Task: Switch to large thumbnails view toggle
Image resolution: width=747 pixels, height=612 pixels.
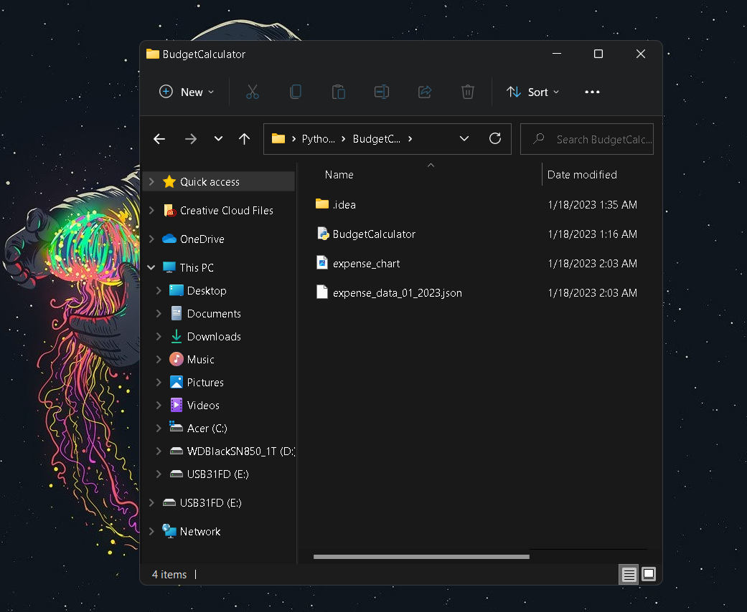Action: pos(649,575)
